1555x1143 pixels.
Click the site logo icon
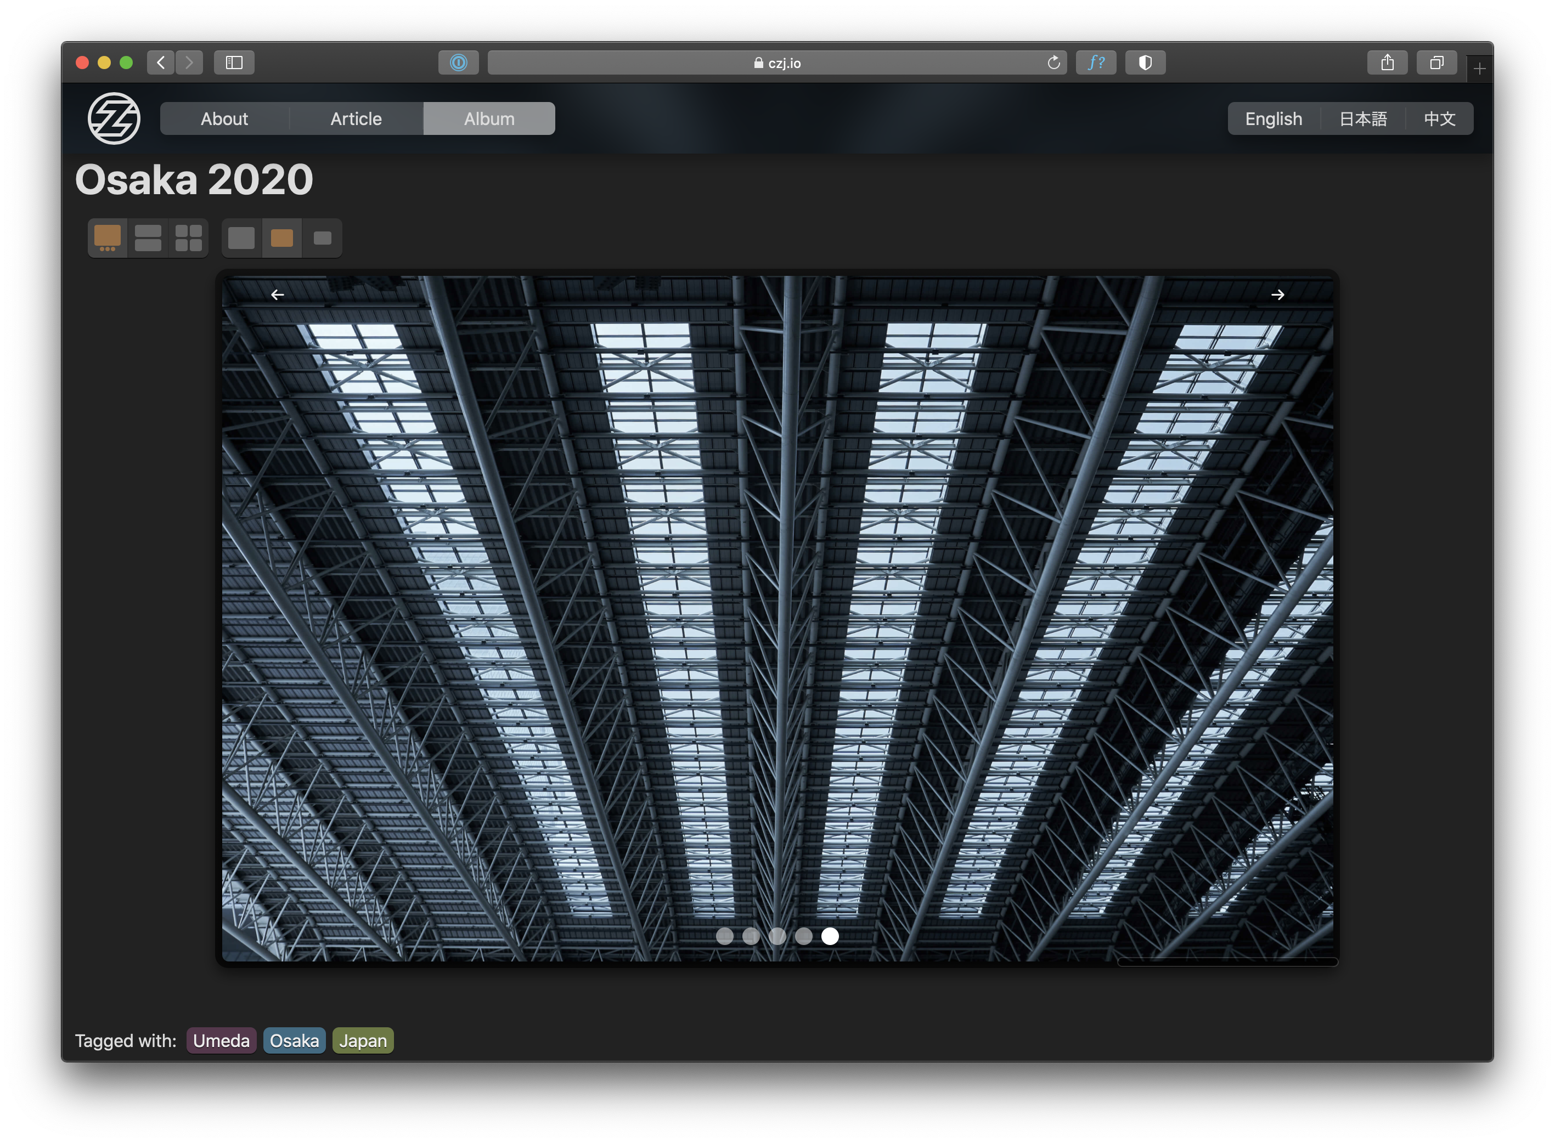pyautogui.click(x=114, y=118)
